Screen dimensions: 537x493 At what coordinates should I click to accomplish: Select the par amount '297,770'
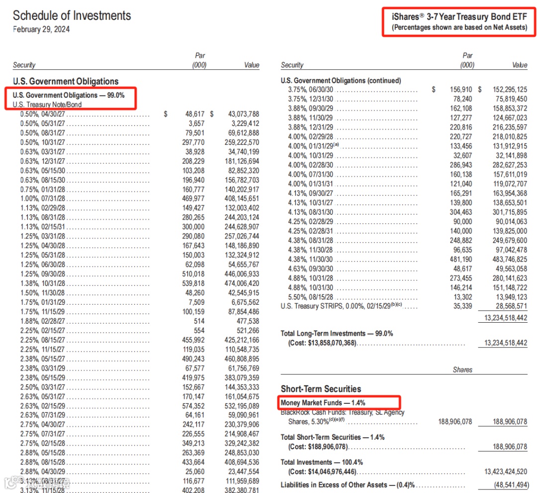193,142
